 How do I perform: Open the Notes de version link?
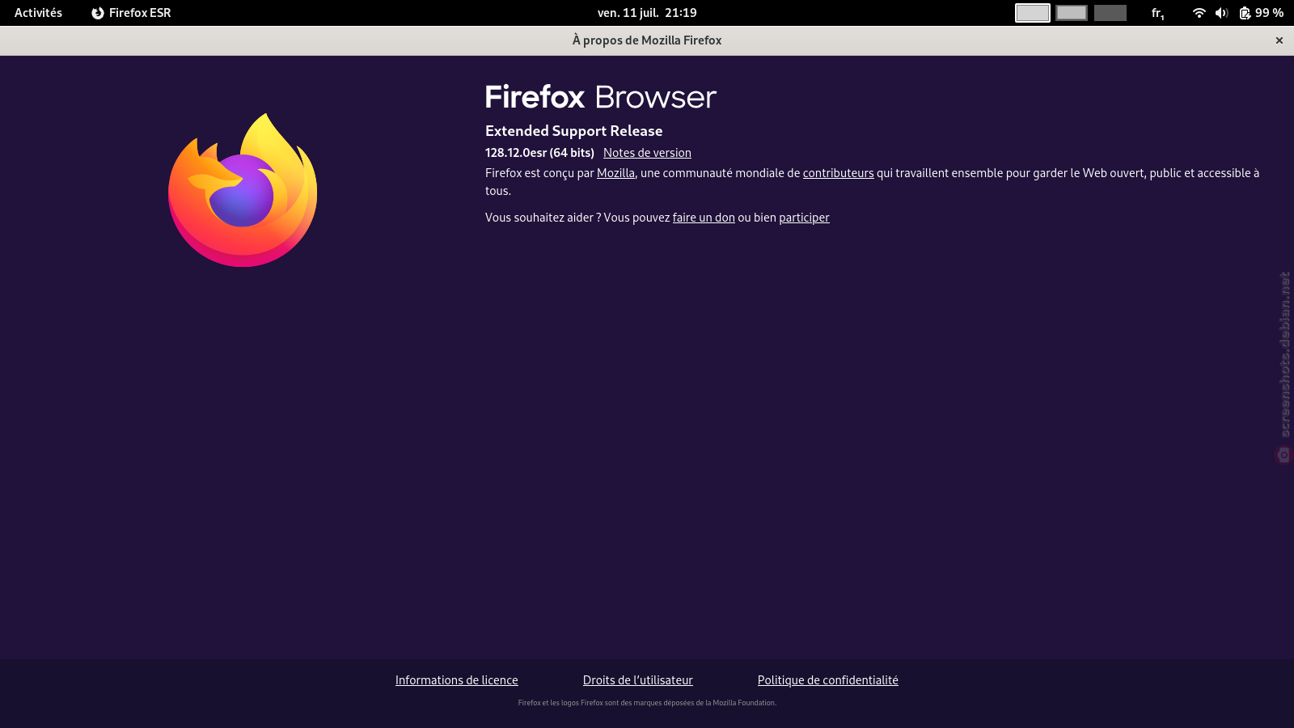tap(647, 153)
